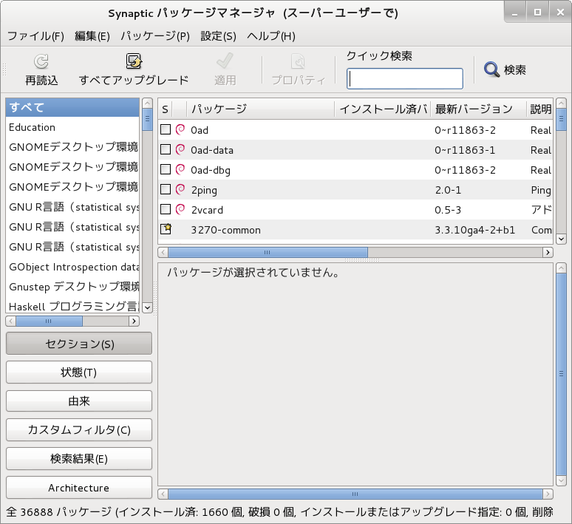Click the Debian swirl icon for 2vcard
The height and width of the screenshot is (524, 572).
180,209
